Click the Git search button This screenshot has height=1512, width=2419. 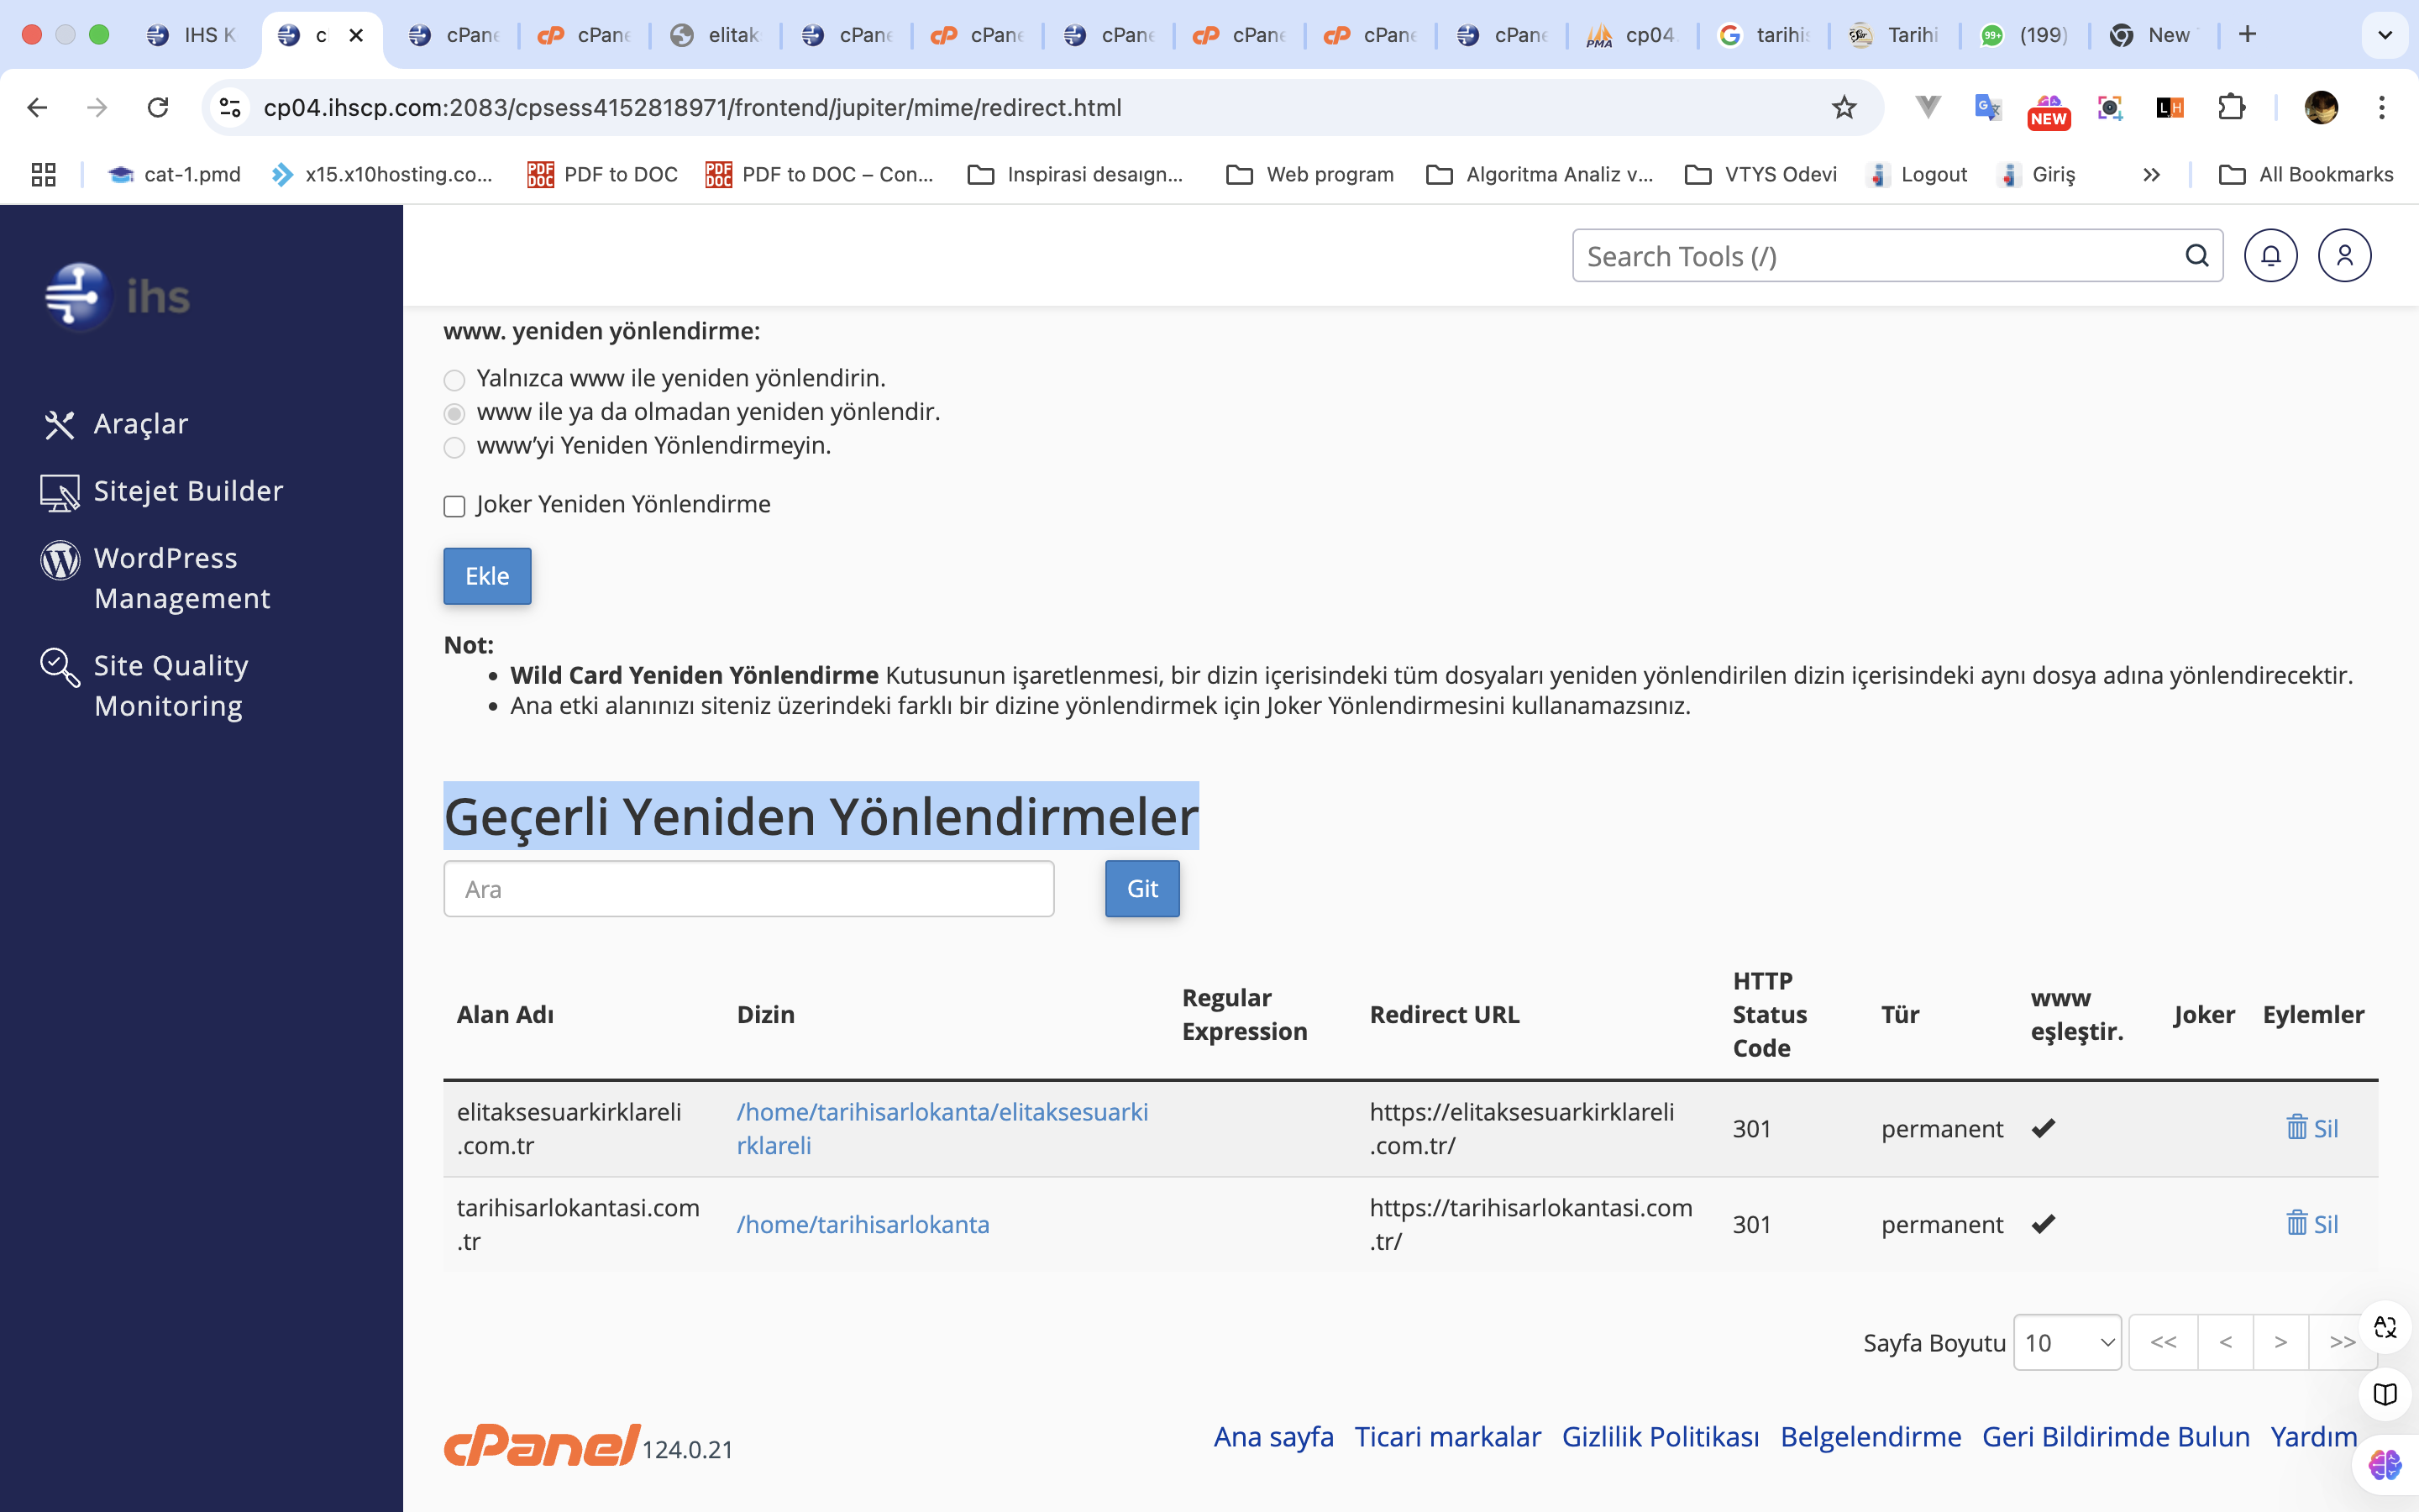click(x=1141, y=888)
